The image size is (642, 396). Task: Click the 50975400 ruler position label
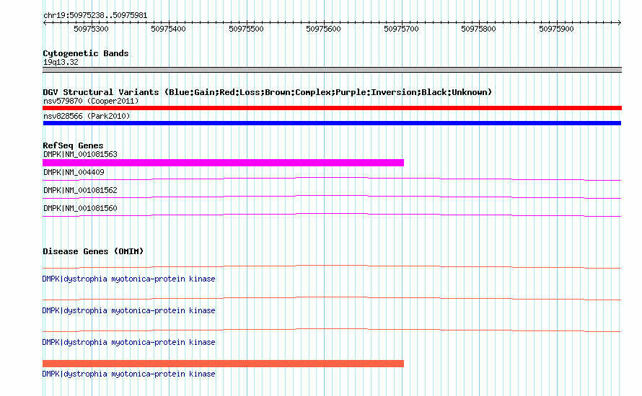click(168, 29)
